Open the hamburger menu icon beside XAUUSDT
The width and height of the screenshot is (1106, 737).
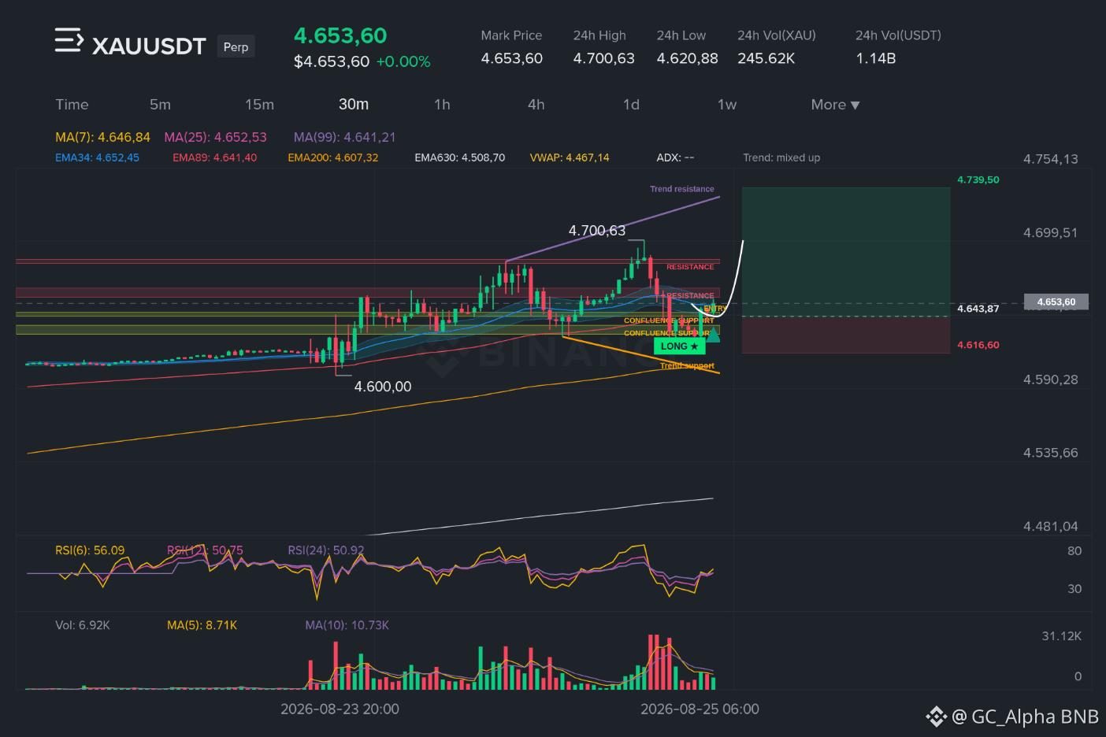click(x=69, y=40)
